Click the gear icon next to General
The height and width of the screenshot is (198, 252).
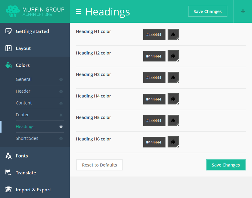pos(61,80)
